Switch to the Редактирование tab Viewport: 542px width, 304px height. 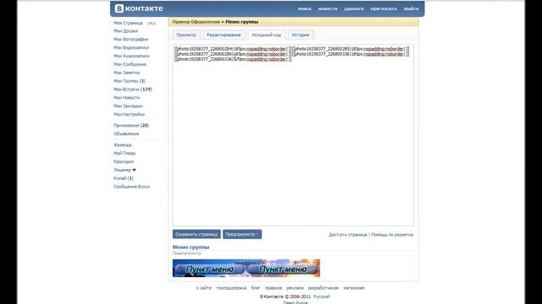[x=224, y=35]
